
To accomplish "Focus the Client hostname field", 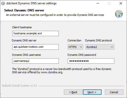I will point(35,33).
